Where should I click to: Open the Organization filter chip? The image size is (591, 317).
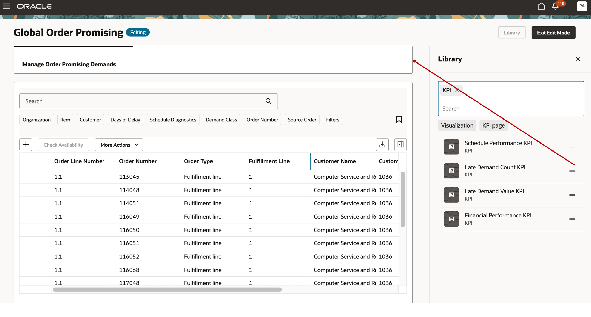coord(36,120)
